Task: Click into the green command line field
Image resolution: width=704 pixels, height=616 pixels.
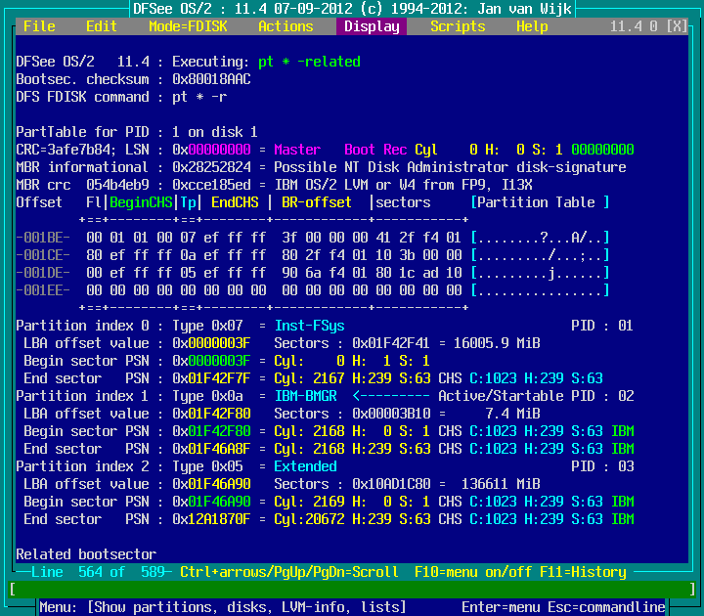Action: point(352,590)
